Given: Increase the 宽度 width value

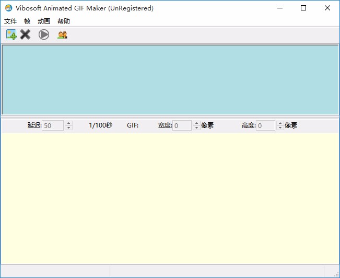Looking at the screenshot, I should point(197,123).
